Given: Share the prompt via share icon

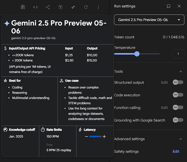Looking at the screenshot, I should coord(48,7).
